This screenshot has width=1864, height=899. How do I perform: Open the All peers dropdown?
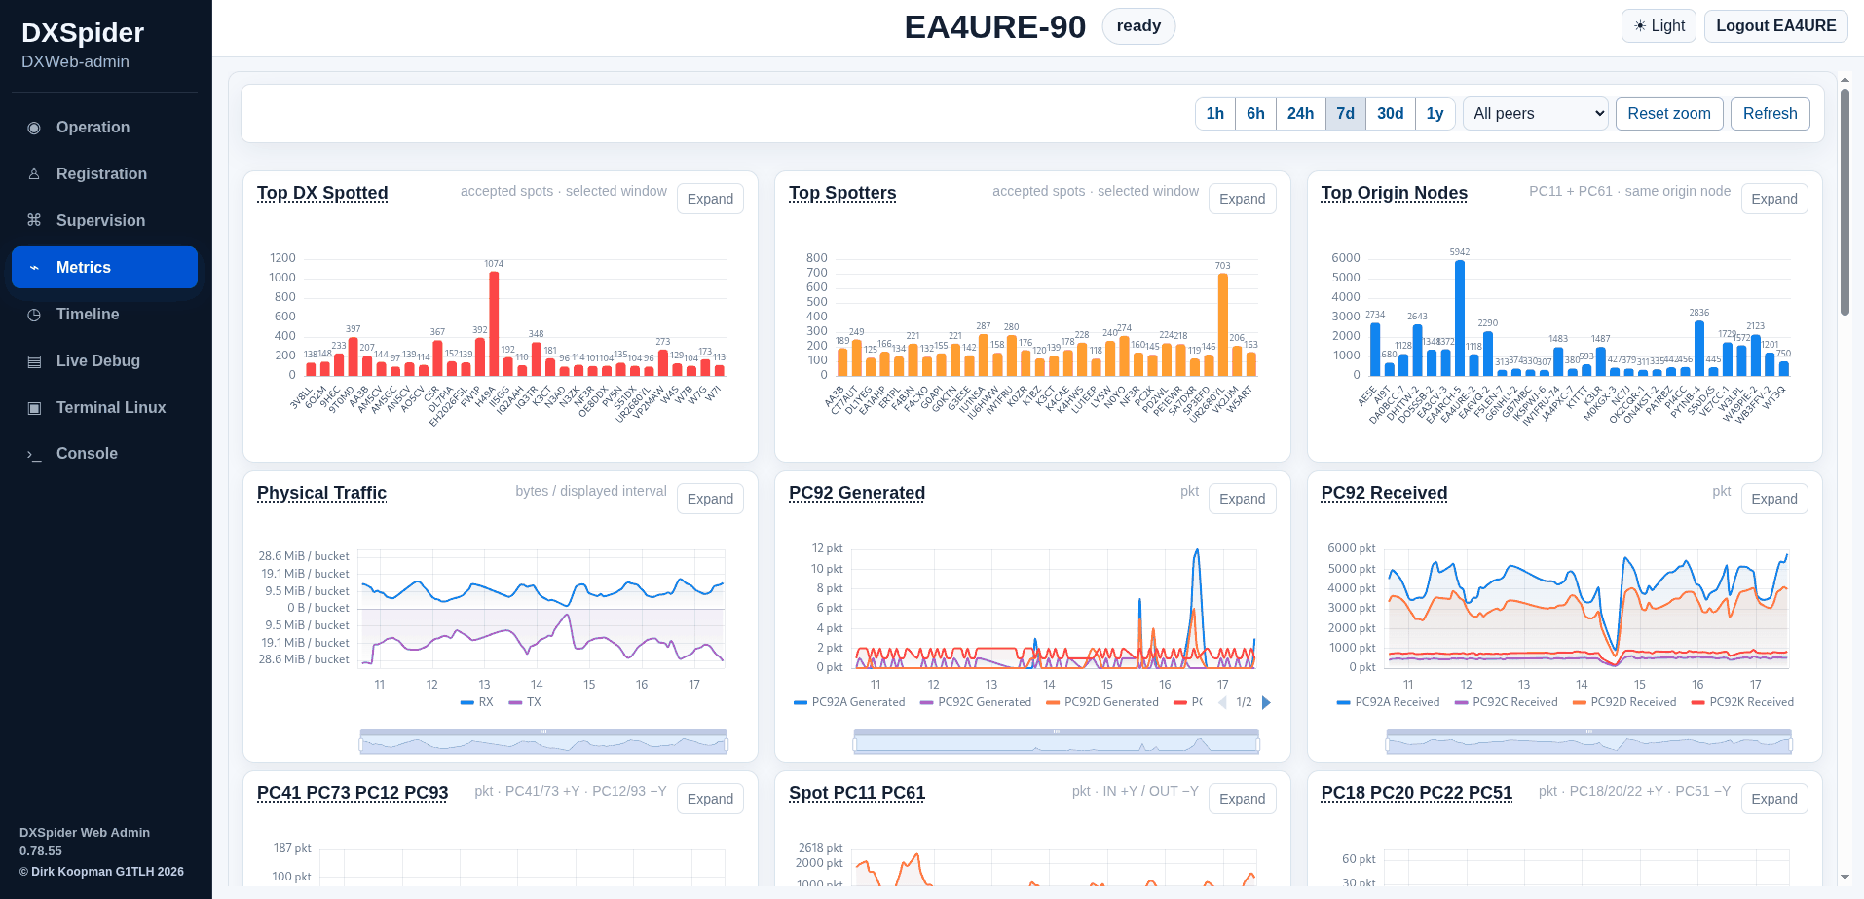(x=1535, y=114)
